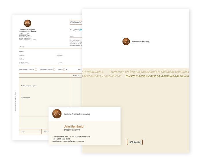Click the Teléfono field label
This screenshot has height=162, width=201.
(x=21, y=59)
